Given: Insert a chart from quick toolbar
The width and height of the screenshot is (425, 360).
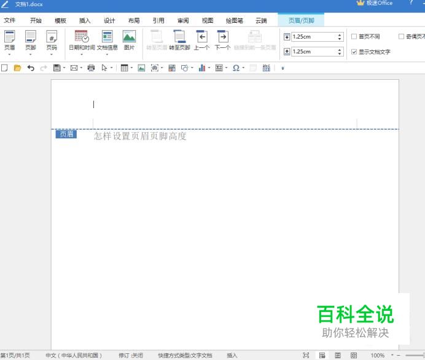Looking at the screenshot, I should (202, 68).
